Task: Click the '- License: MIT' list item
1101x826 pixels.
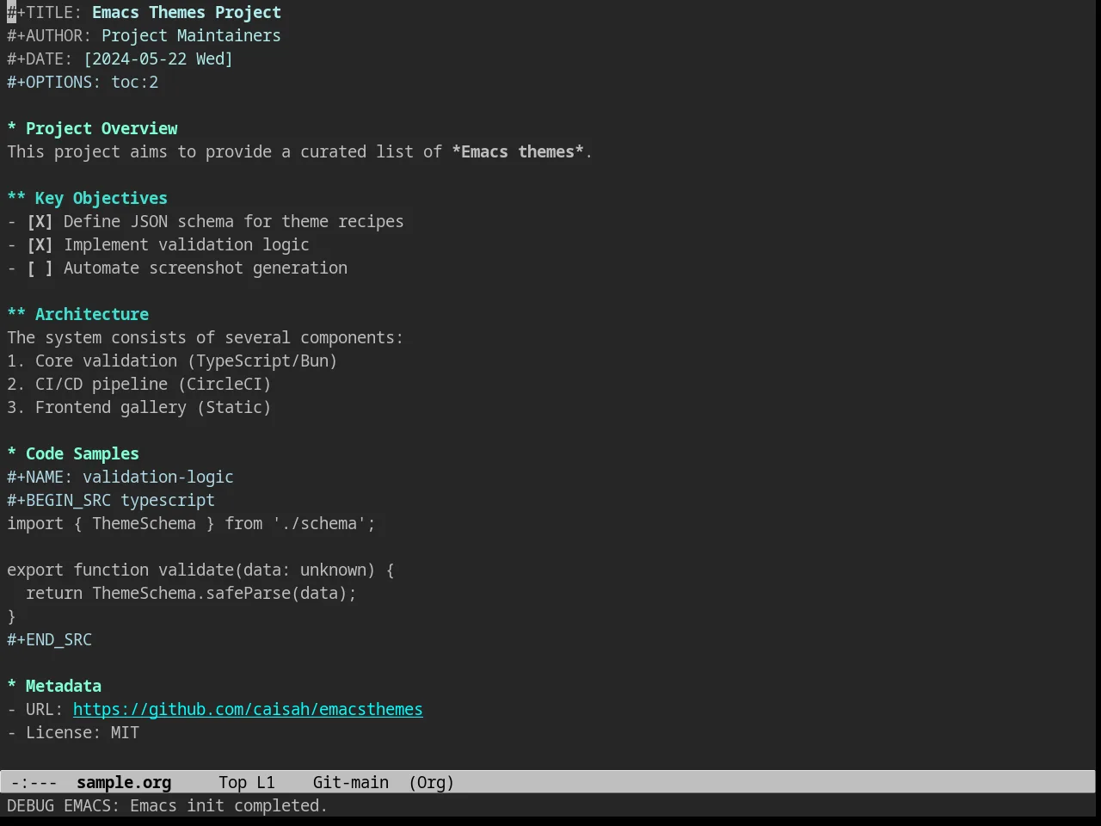Action: coord(73,733)
